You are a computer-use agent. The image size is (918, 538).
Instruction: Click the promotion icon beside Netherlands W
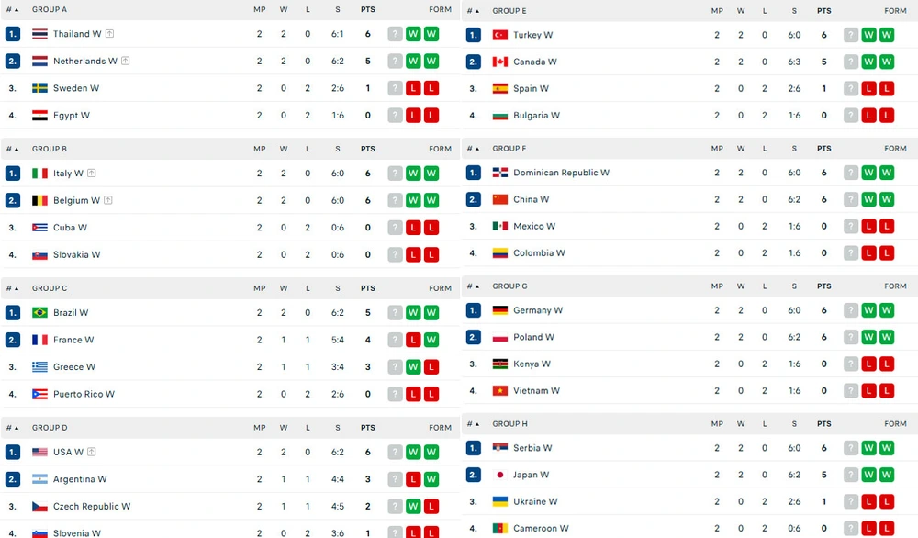[x=125, y=61]
